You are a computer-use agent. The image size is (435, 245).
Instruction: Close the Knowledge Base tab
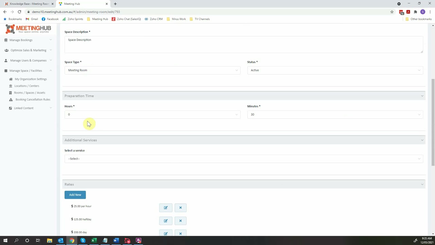pyautogui.click(x=52, y=4)
